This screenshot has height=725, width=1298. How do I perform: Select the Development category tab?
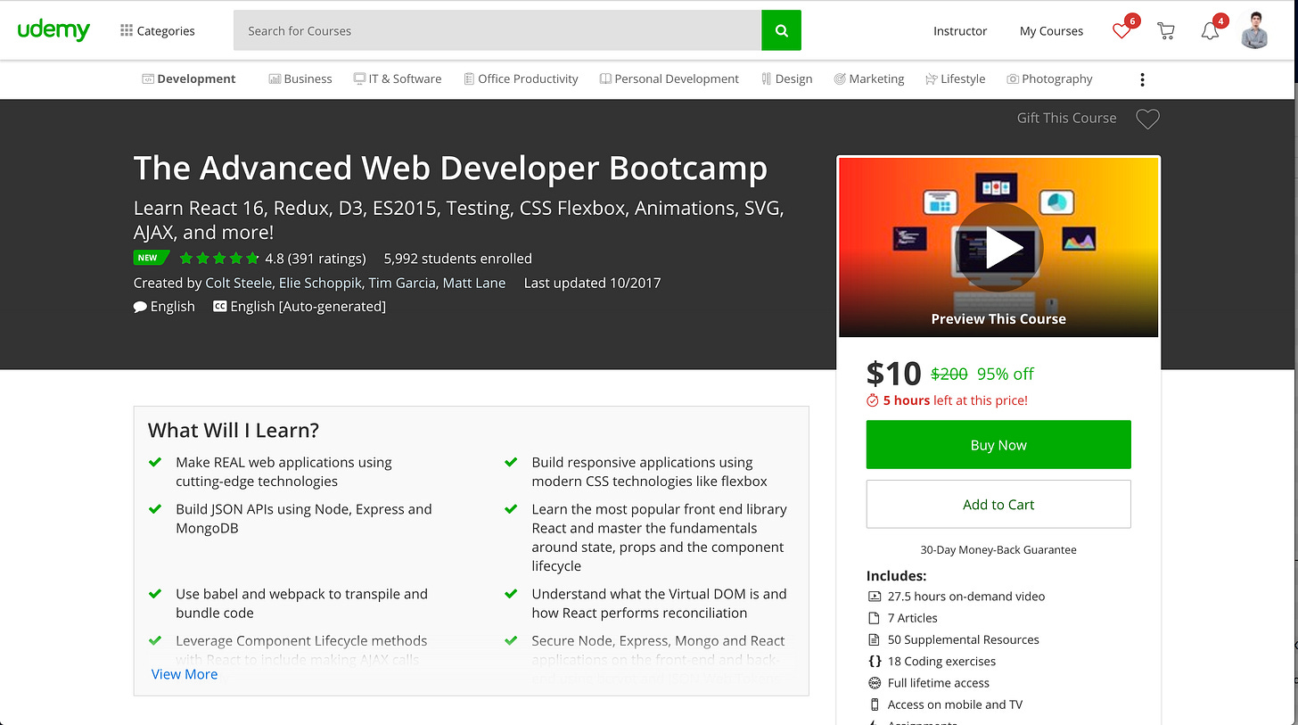[x=189, y=78]
